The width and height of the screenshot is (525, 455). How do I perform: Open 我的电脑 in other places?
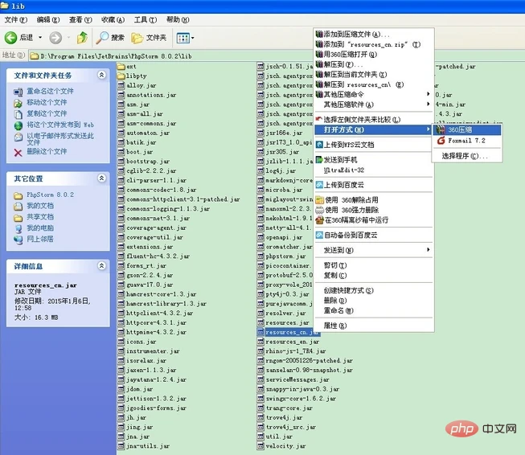pos(40,227)
